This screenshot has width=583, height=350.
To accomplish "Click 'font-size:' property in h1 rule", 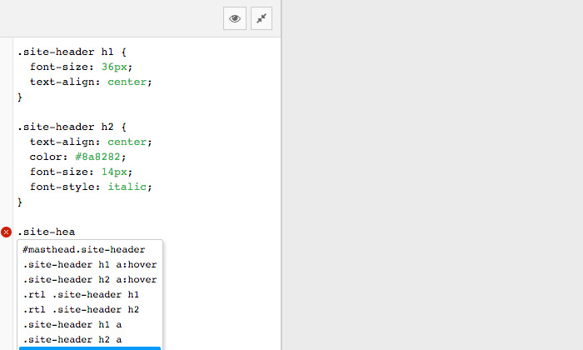I will pos(62,67).
